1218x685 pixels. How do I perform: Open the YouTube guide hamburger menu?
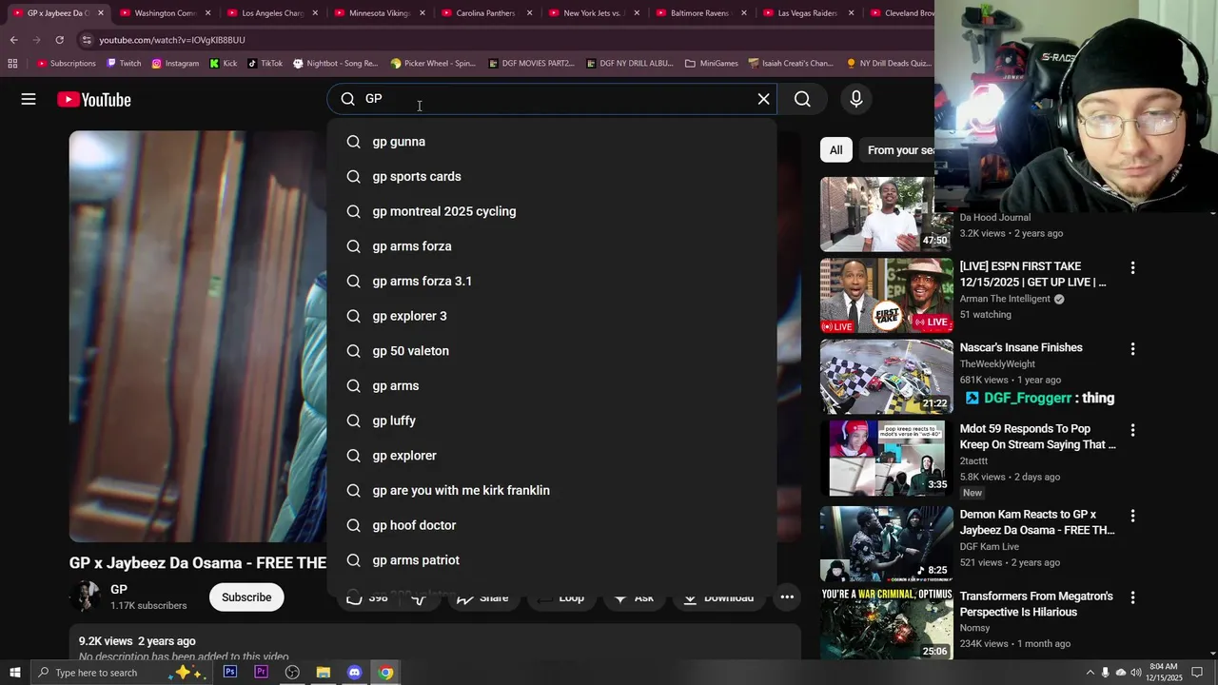coord(29,99)
